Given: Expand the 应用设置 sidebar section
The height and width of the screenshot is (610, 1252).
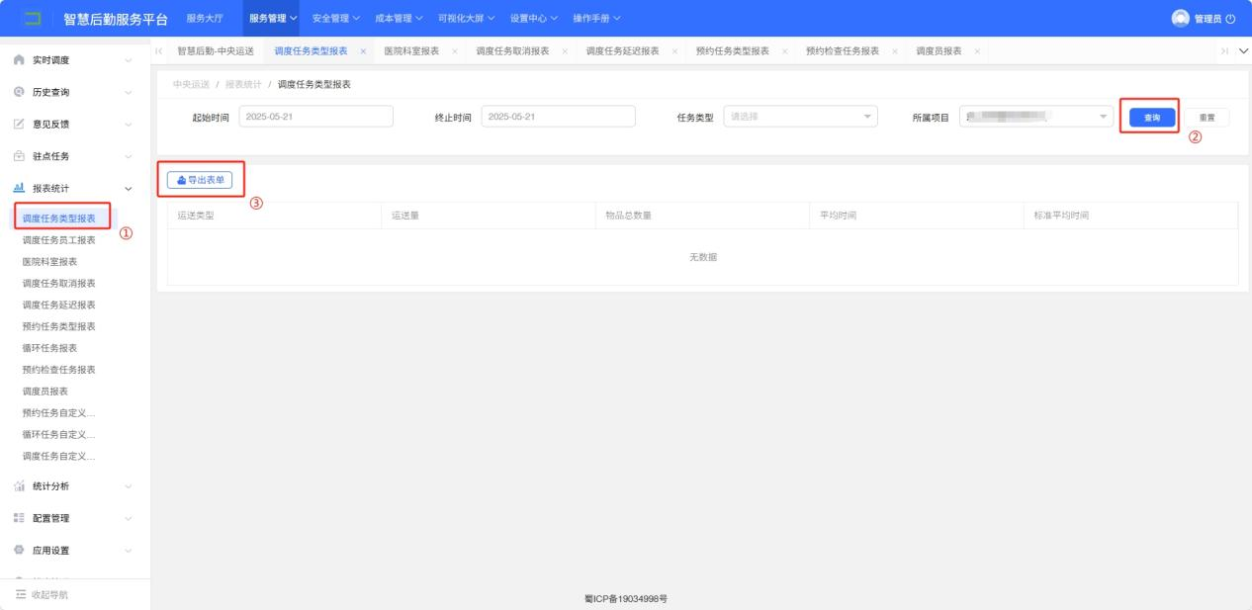Looking at the screenshot, I should (x=129, y=550).
